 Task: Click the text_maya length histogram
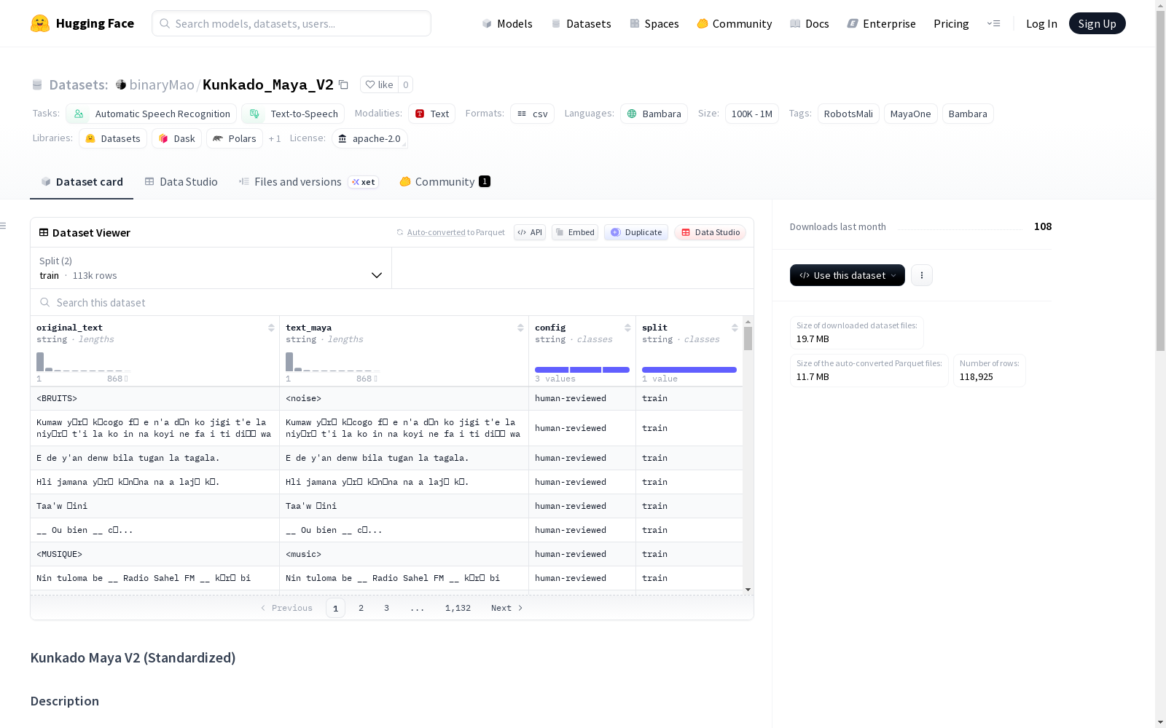[332, 362]
